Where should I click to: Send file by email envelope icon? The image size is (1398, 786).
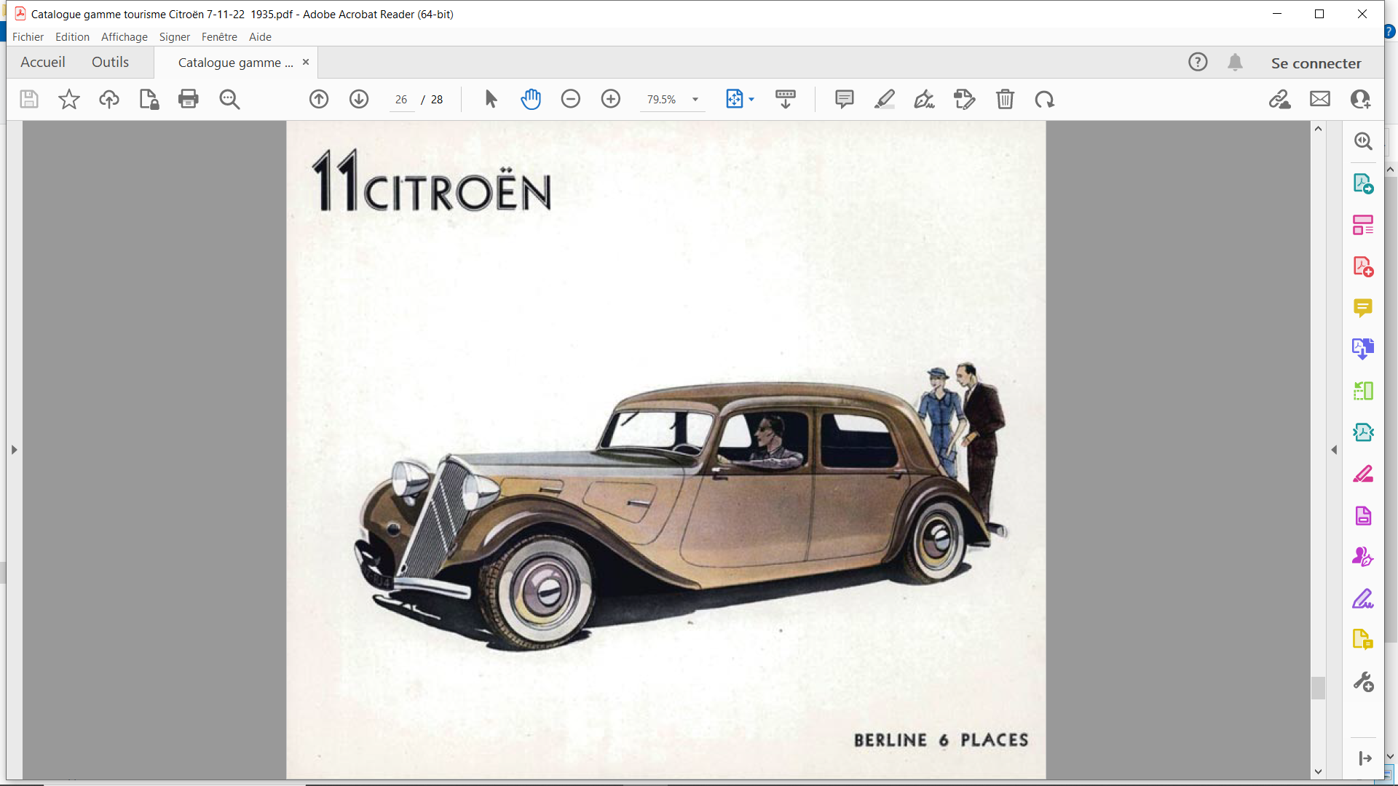click(1320, 99)
